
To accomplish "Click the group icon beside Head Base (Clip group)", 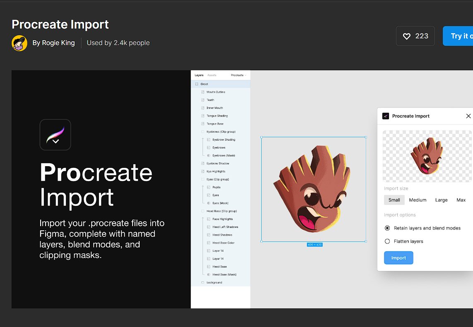I will (203, 211).
